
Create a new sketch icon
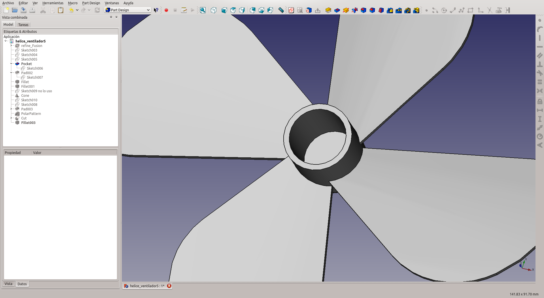pyautogui.click(x=291, y=10)
